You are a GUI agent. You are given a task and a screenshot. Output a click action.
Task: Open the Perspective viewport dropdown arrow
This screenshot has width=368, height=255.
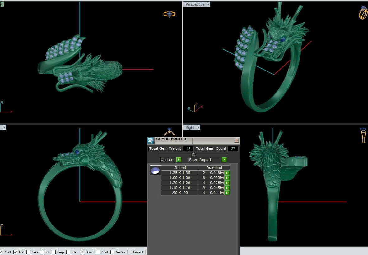click(208, 4)
